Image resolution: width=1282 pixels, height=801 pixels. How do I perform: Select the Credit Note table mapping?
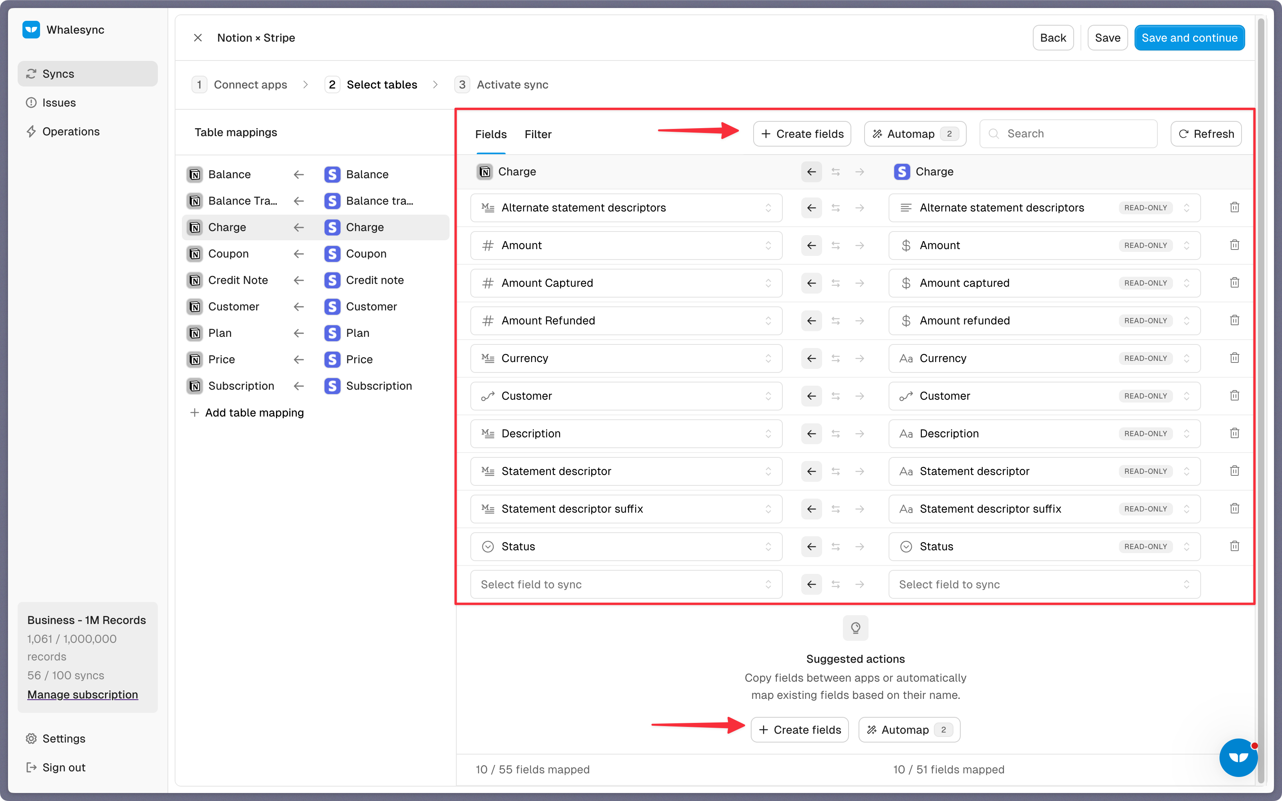click(315, 280)
